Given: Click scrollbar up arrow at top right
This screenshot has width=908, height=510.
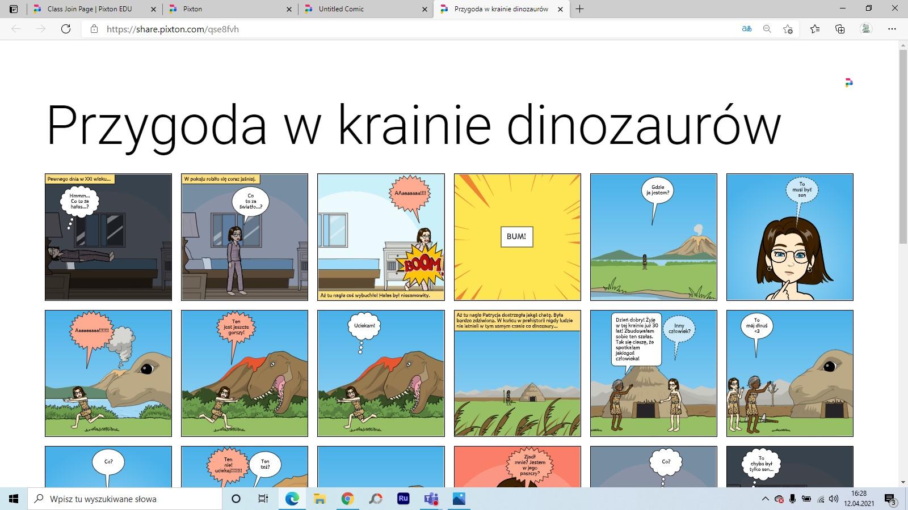Looking at the screenshot, I should [x=903, y=45].
